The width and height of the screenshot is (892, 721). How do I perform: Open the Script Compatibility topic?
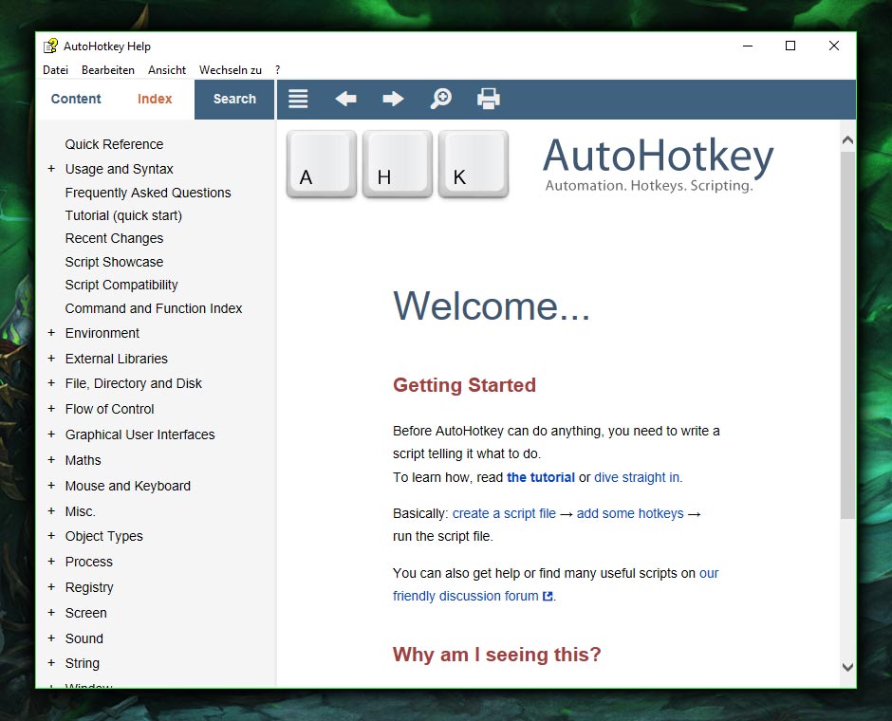121,285
